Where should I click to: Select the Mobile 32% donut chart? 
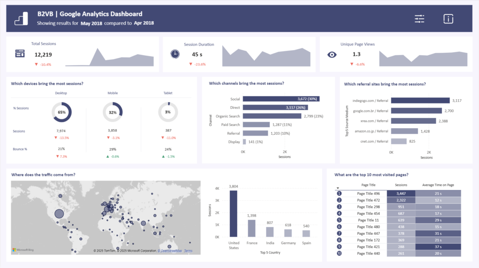[112, 112]
